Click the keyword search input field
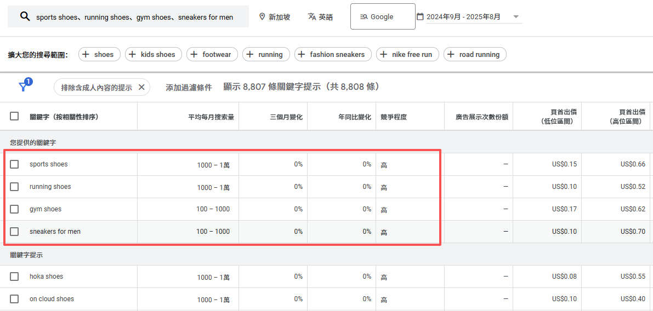The height and width of the screenshot is (311, 653). [x=134, y=17]
